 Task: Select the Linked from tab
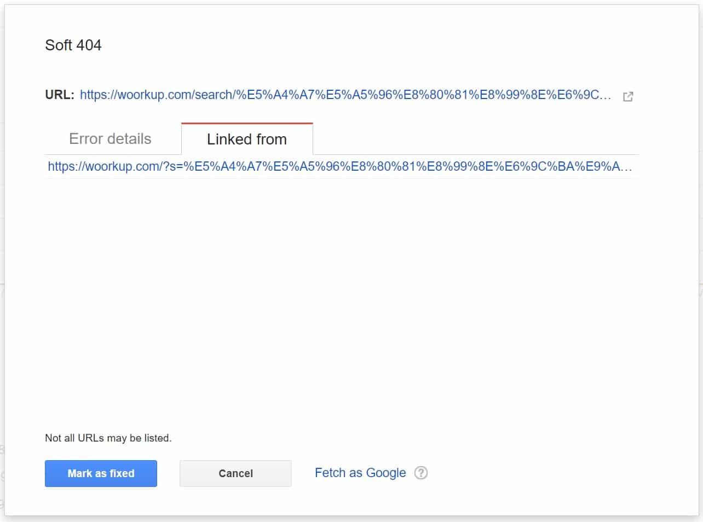click(247, 139)
